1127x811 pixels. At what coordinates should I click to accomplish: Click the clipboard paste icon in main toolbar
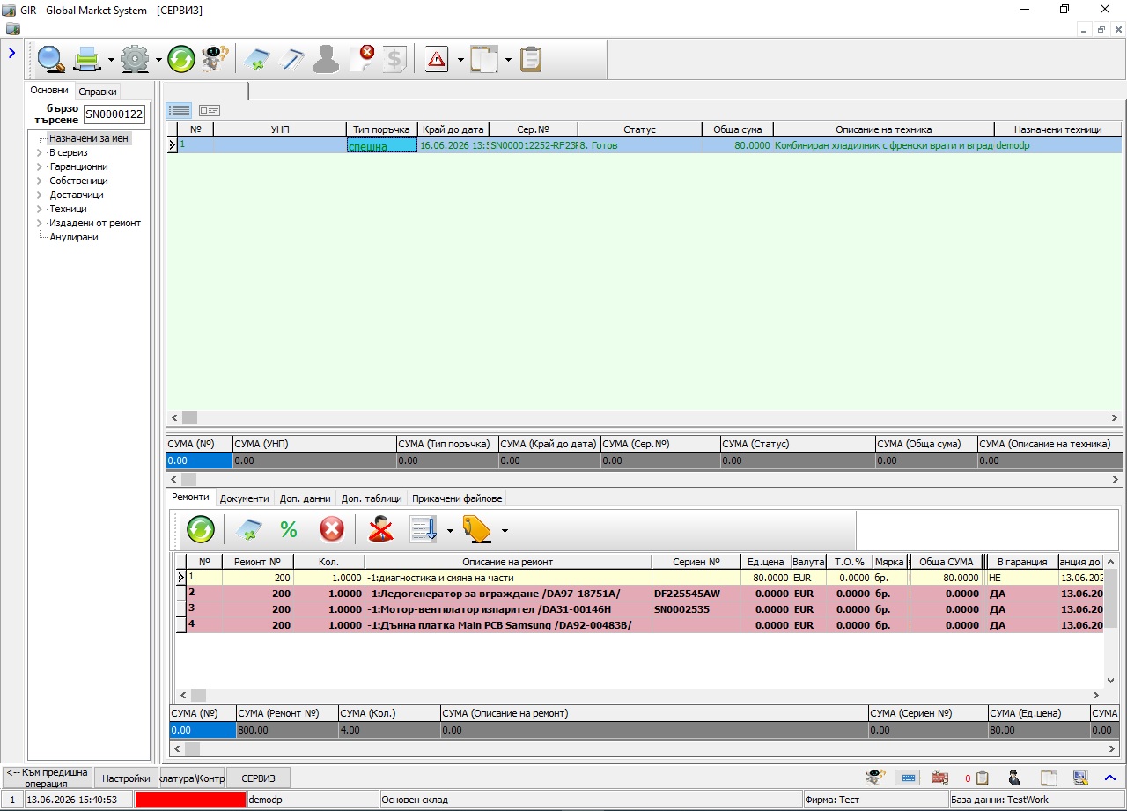530,59
